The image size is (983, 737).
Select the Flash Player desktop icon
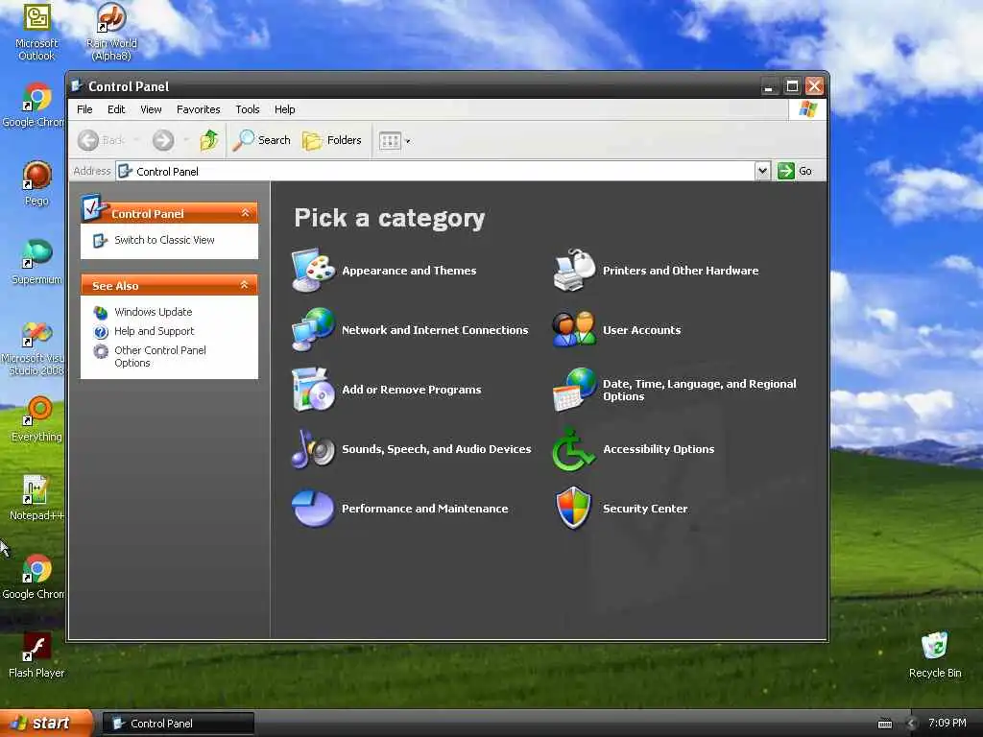36,655
